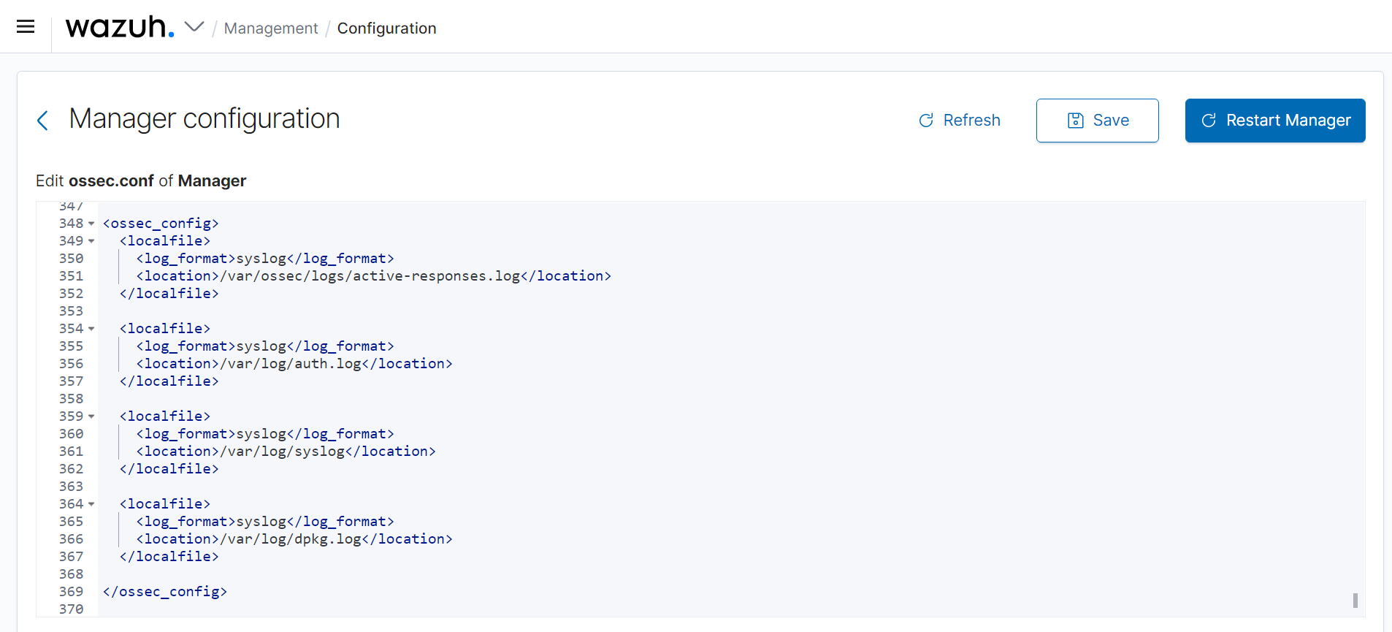Image resolution: width=1392 pixels, height=632 pixels.
Task: Click the editor scrollbar thumb
Action: (x=1355, y=601)
